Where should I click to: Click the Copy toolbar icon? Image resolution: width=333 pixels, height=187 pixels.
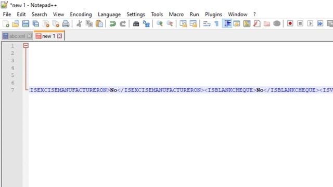[x=89, y=23]
